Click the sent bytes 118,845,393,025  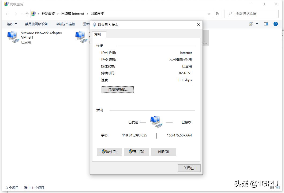point(134,135)
